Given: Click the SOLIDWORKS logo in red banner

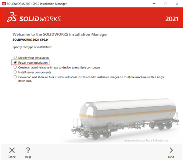Looking at the screenshot, I should coord(34,17).
